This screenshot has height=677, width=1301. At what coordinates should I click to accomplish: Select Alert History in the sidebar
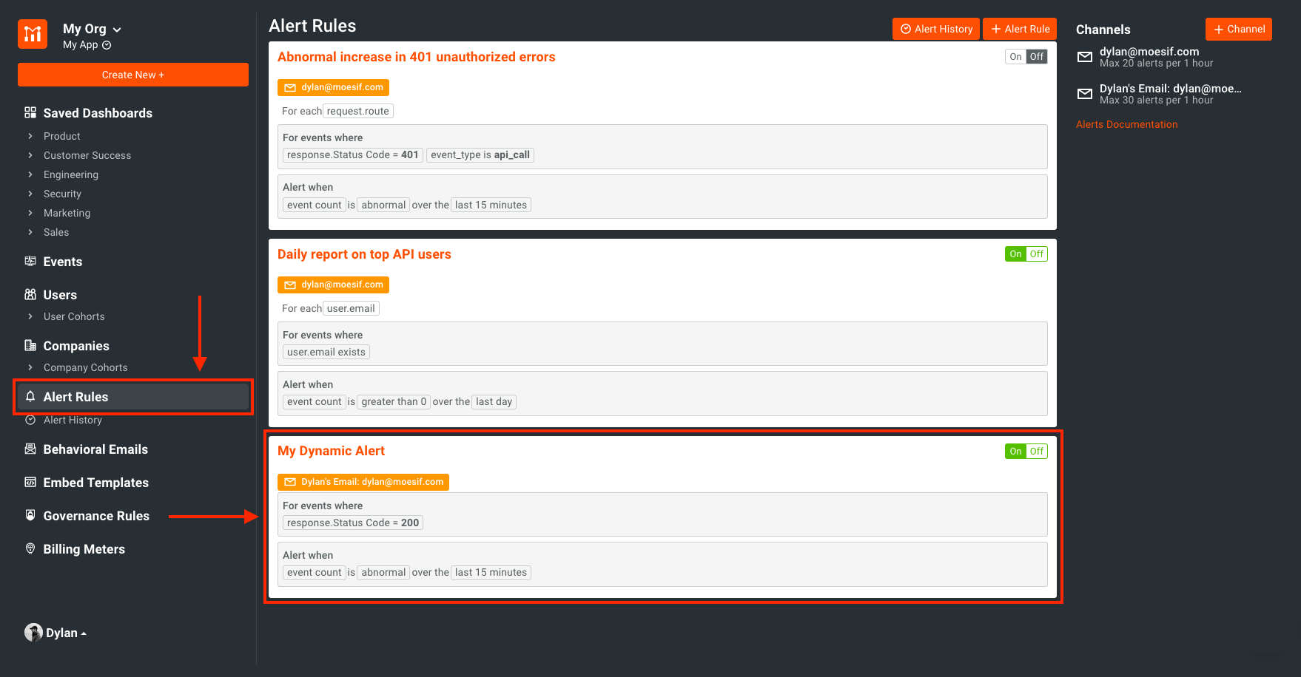[x=71, y=420]
